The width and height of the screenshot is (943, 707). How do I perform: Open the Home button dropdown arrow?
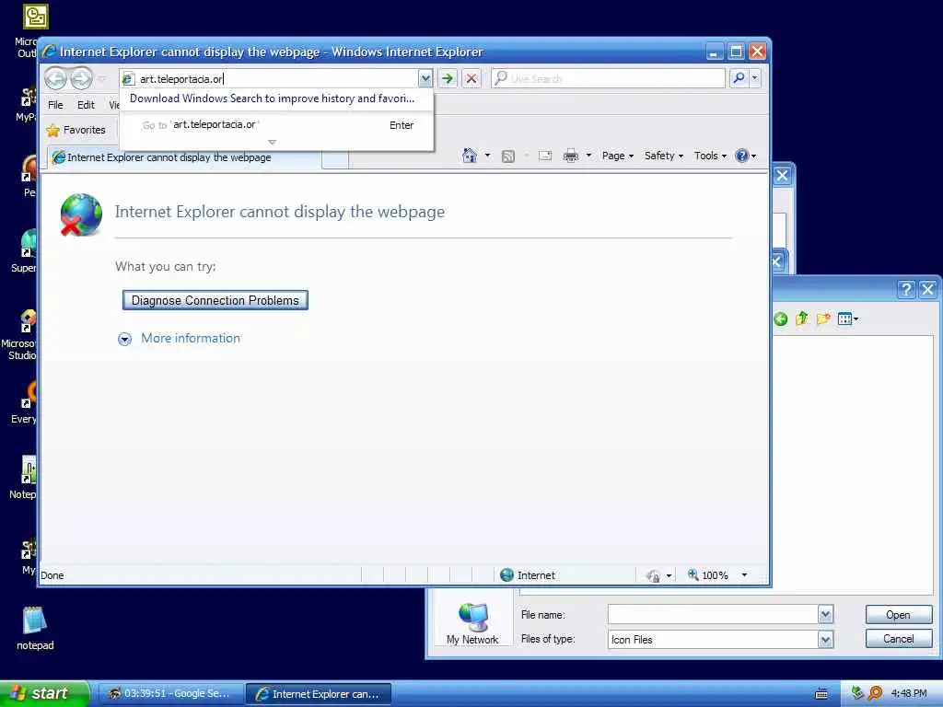pyautogui.click(x=488, y=156)
